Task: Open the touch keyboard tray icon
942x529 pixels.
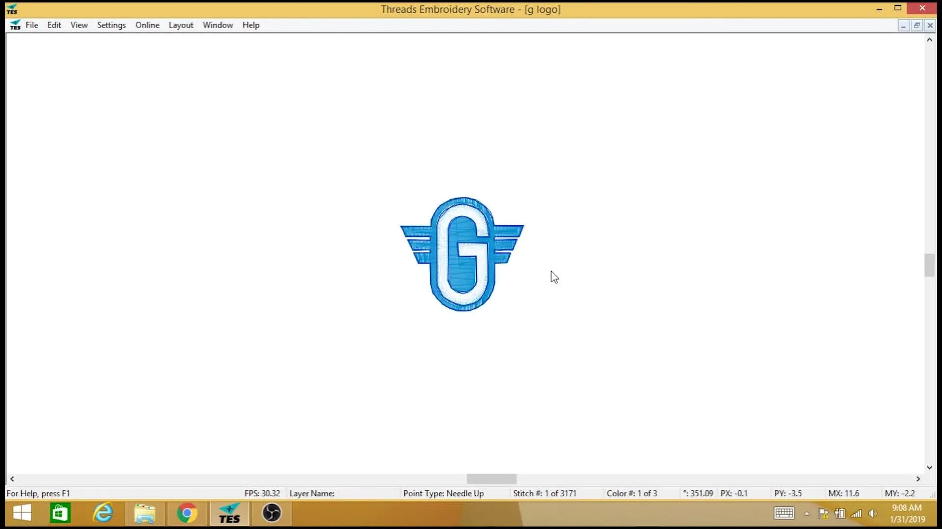Action: 784,513
